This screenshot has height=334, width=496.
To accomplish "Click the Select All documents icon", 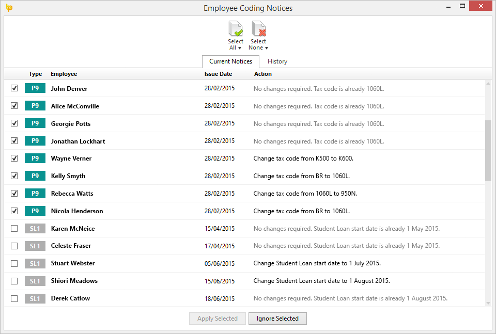I will tap(236, 28).
